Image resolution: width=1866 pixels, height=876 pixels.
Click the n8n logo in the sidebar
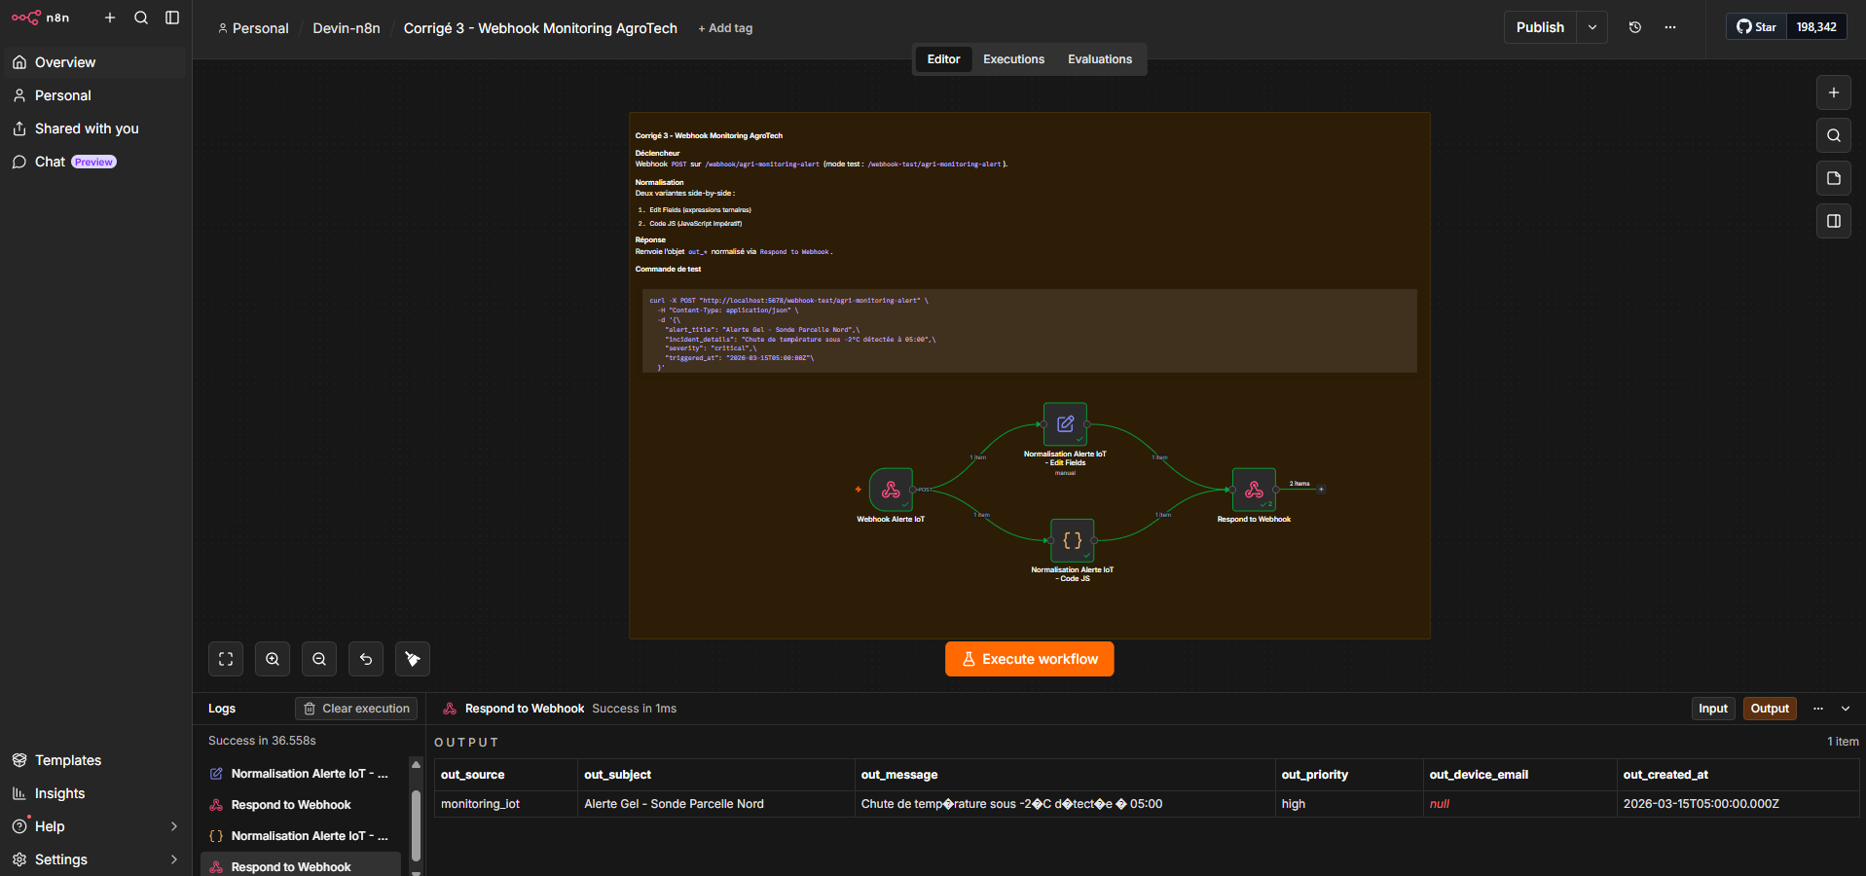point(40,18)
